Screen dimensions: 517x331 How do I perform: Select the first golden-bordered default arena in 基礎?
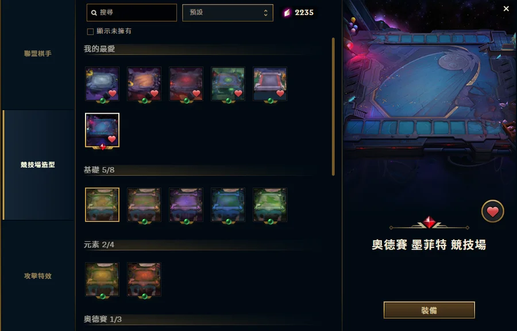tap(102, 205)
